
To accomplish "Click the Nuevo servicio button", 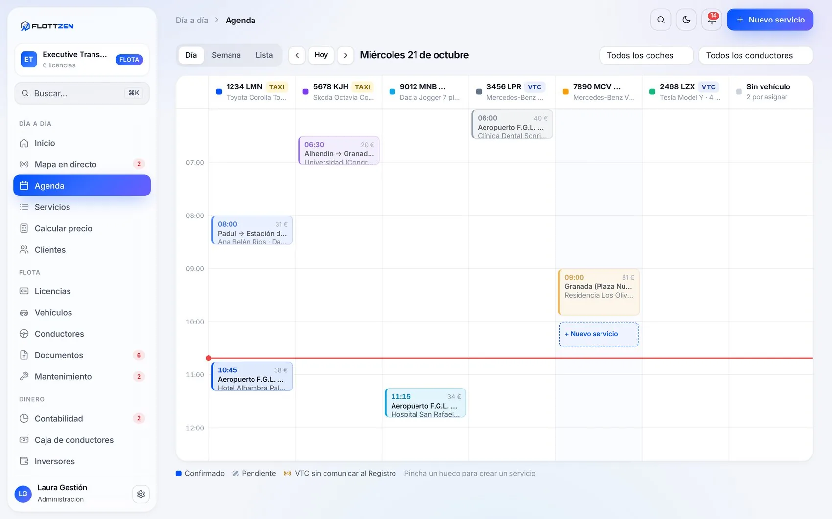I will click(770, 20).
